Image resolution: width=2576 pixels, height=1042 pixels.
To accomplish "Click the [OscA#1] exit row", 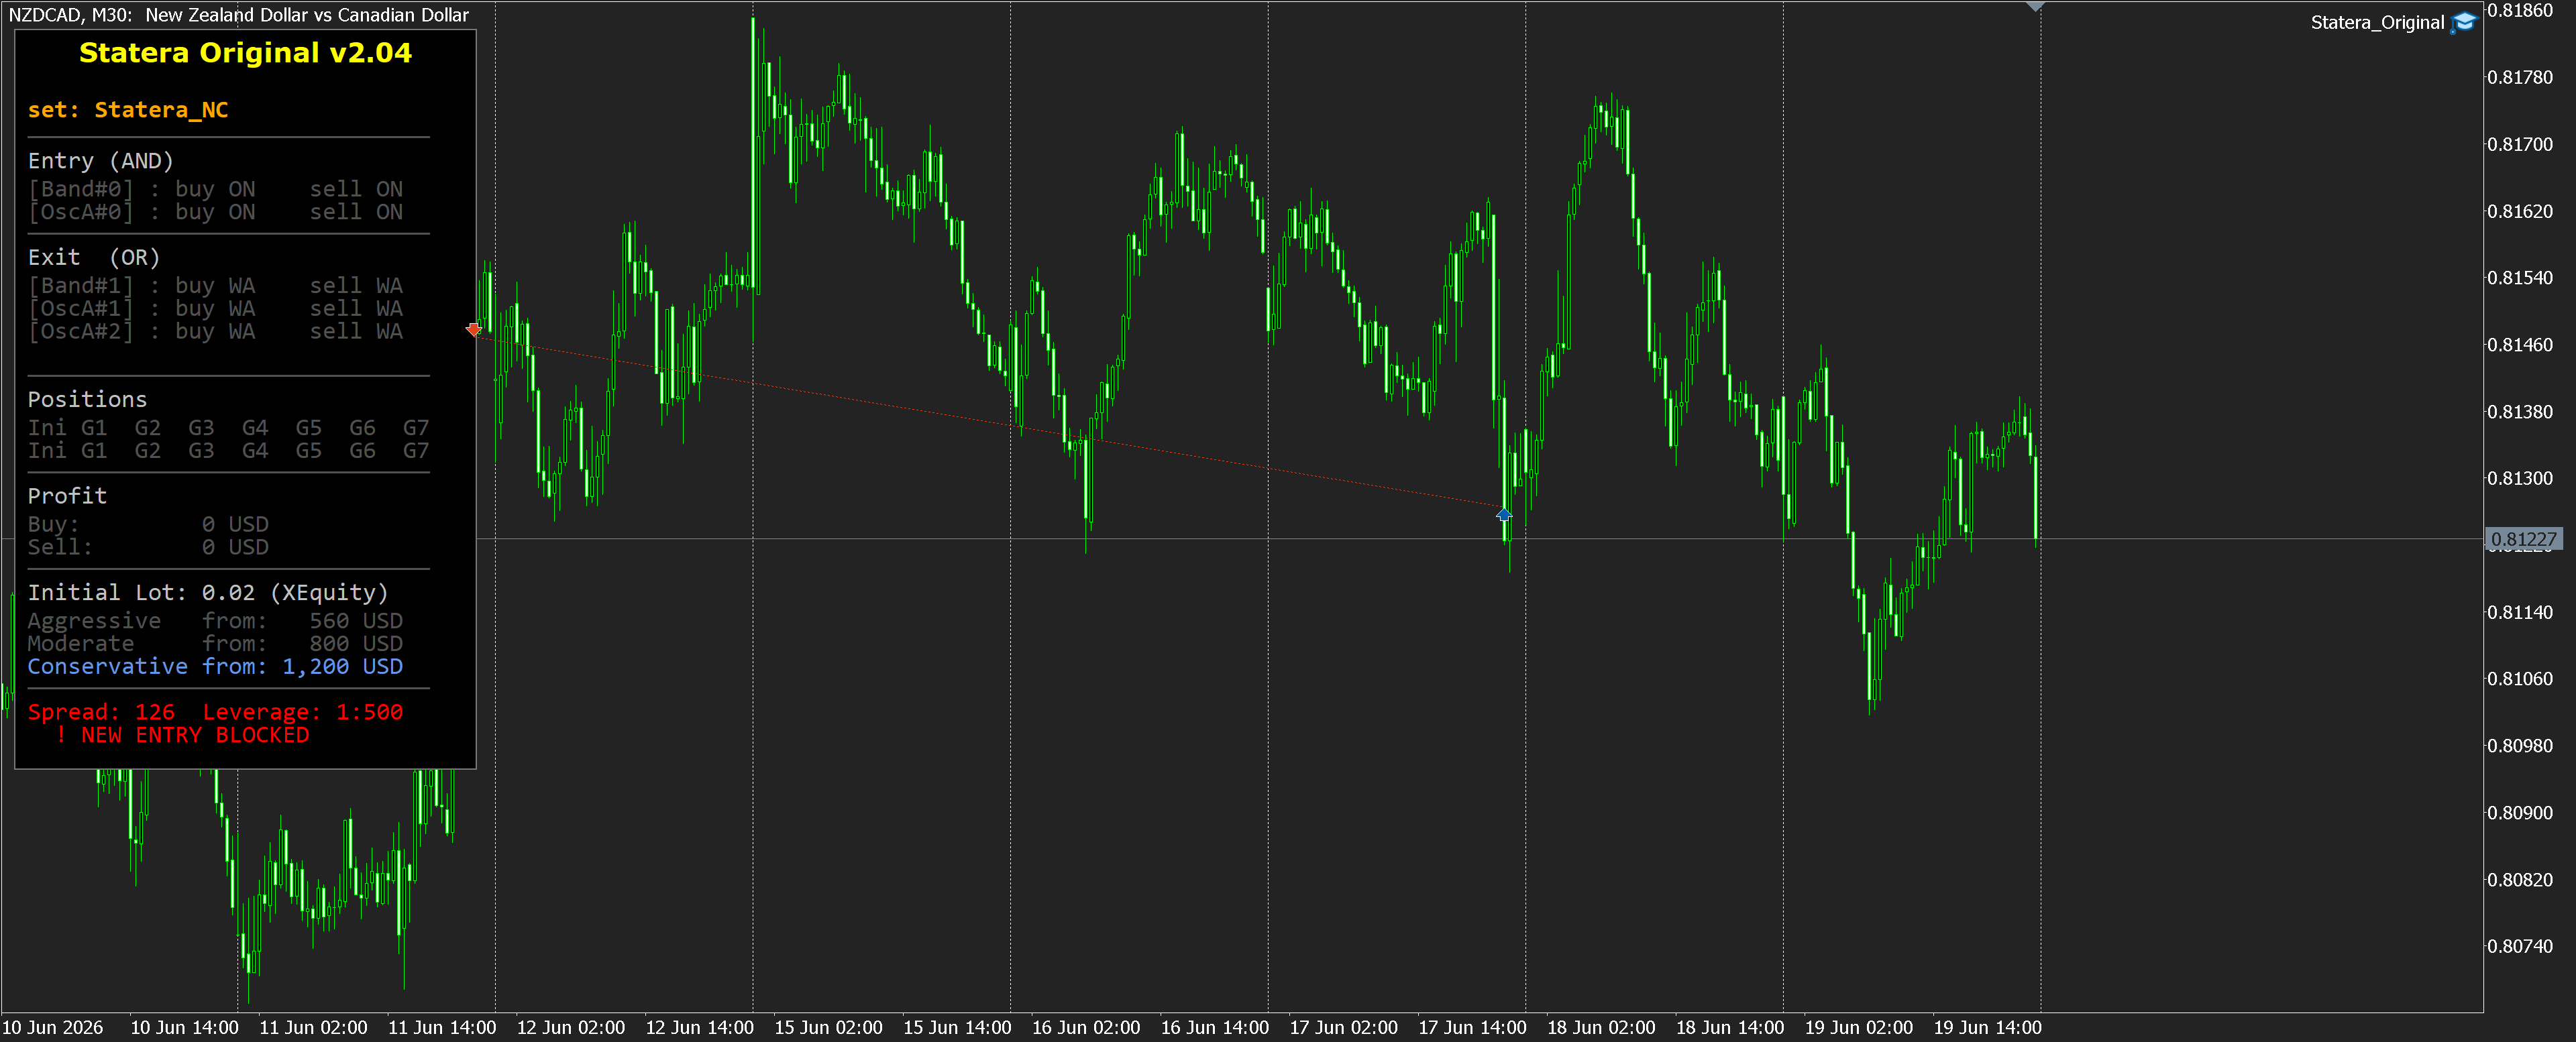I will (x=215, y=309).
